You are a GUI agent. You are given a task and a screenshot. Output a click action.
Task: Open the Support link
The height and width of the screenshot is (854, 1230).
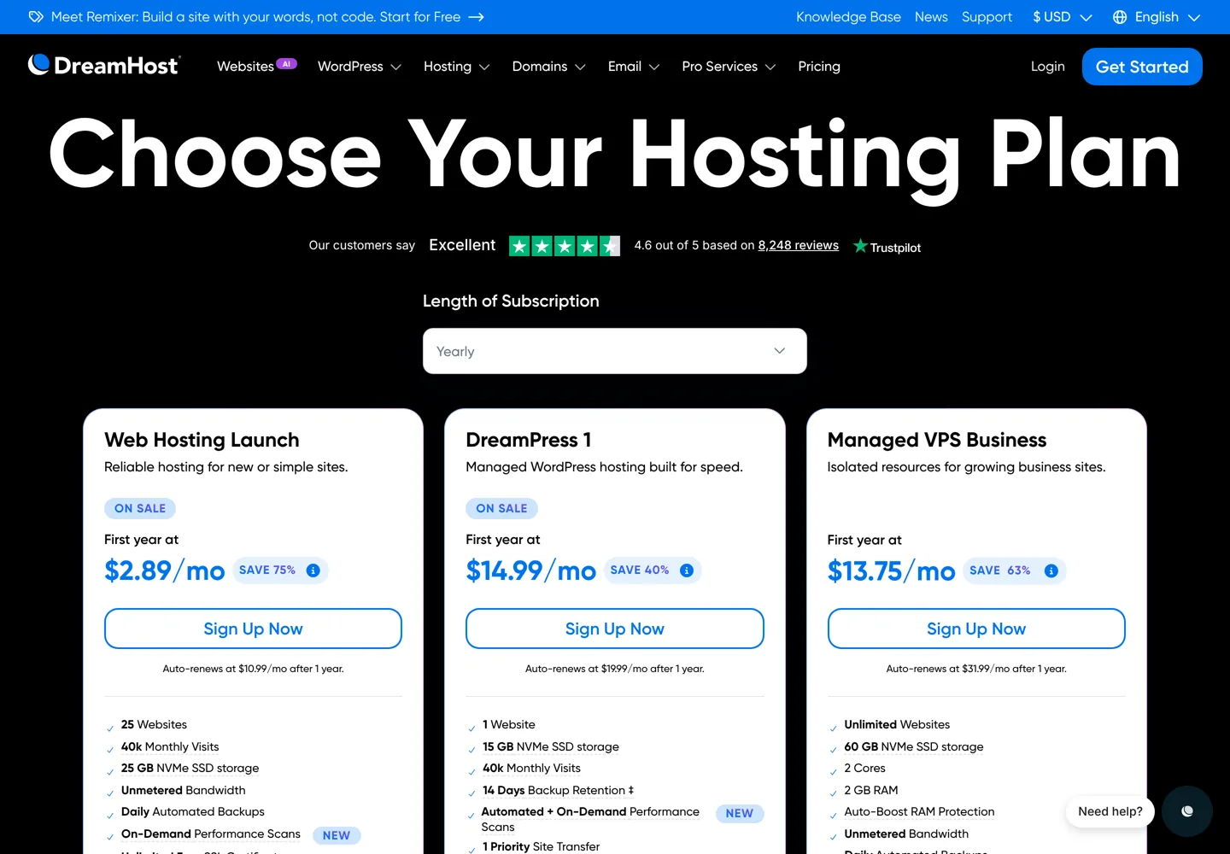pyautogui.click(x=987, y=17)
